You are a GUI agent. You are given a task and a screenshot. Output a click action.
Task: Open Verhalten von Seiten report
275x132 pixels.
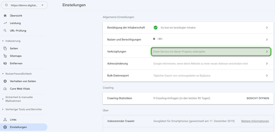pyautogui.click(x=24, y=81)
